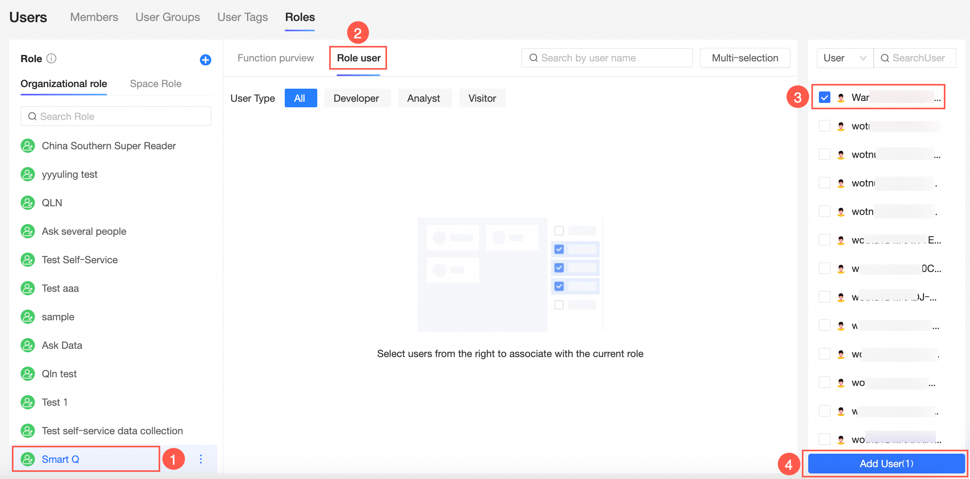Check the last visible user checkbox in list

pos(824,439)
